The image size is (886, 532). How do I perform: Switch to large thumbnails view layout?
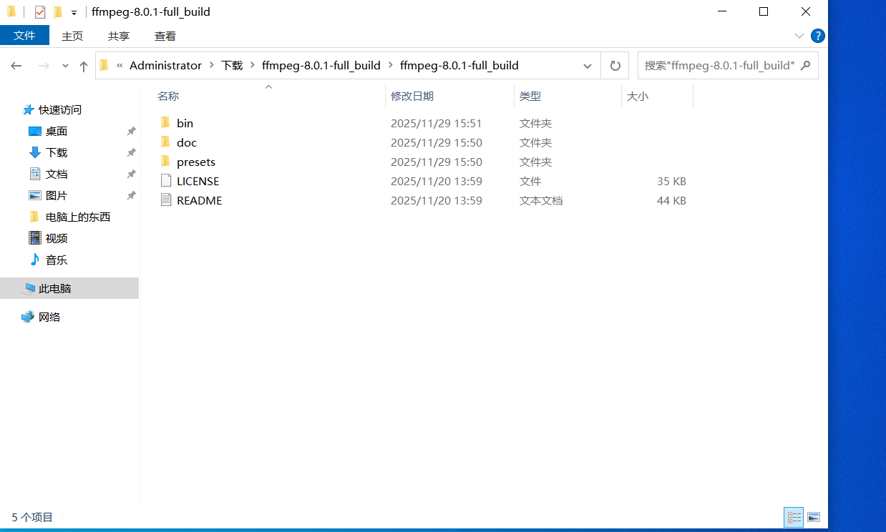pos(814,517)
